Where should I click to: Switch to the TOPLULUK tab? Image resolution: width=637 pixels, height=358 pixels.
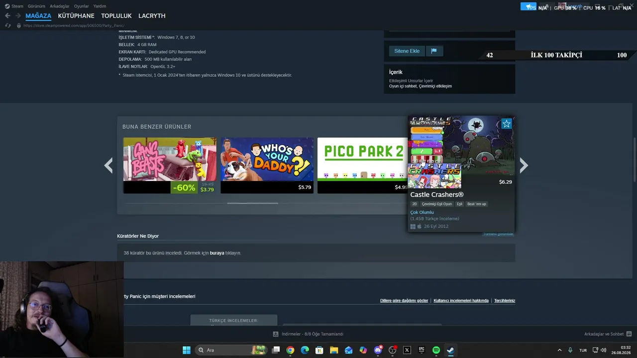116,16
